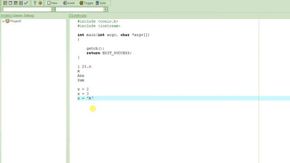
Task: Click the Debug checkmark icon
Action: (x=26, y=3)
